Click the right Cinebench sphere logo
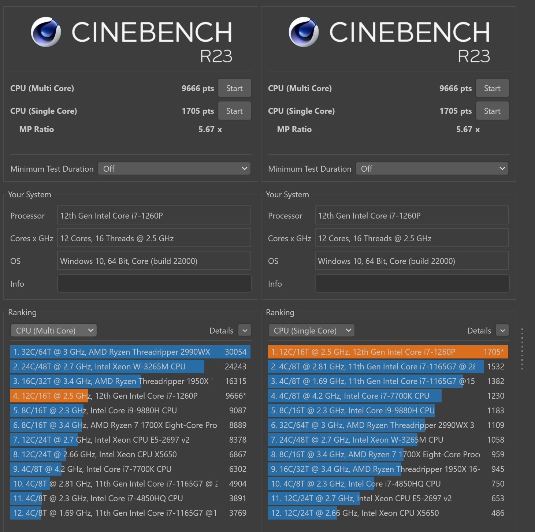The image size is (535, 532). click(304, 32)
